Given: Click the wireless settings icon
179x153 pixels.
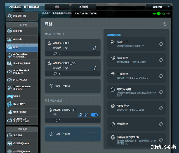Looking at the screenshot, I should (x=10, y=135).
